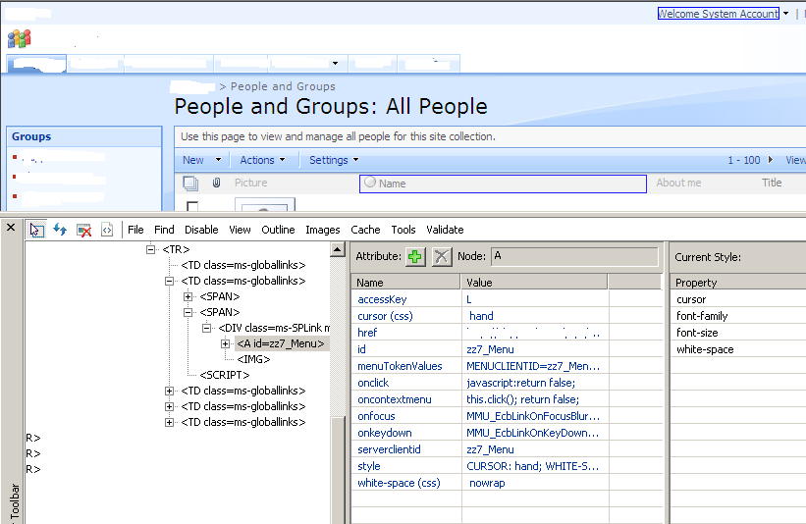Open the Validate menu
Image resolution: width=806 pixels, height=524 pixels.
coord(445,230)
